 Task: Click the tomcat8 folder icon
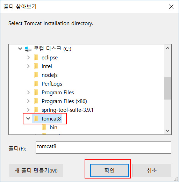tap(36, 119)
